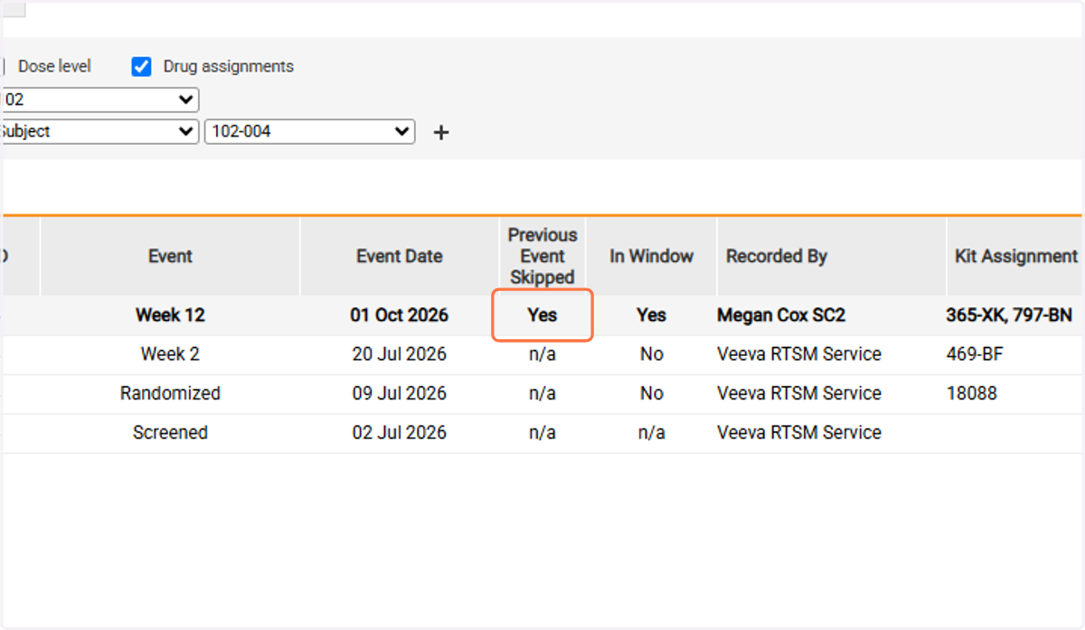Click the date 02 Jul 2026
Image resolution: width=1085 pixels, height=630 pixels.
(x=399, y=432)
